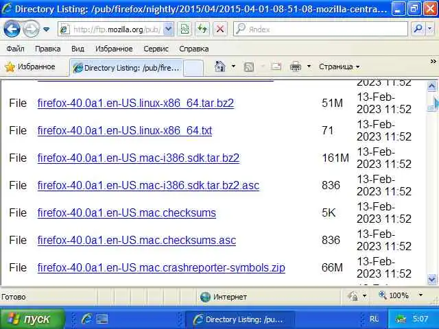Toggle Compatibility View torn-page icon

[185, 29]
